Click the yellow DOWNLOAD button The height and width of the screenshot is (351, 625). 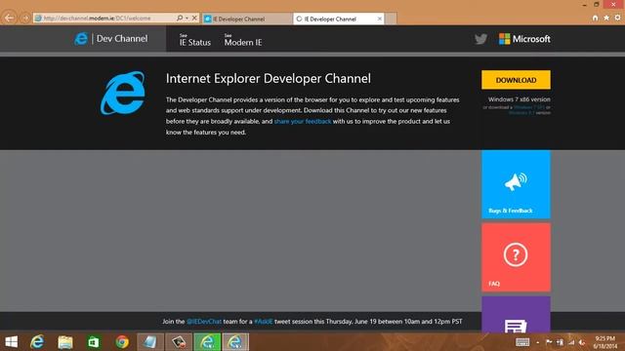516,80
